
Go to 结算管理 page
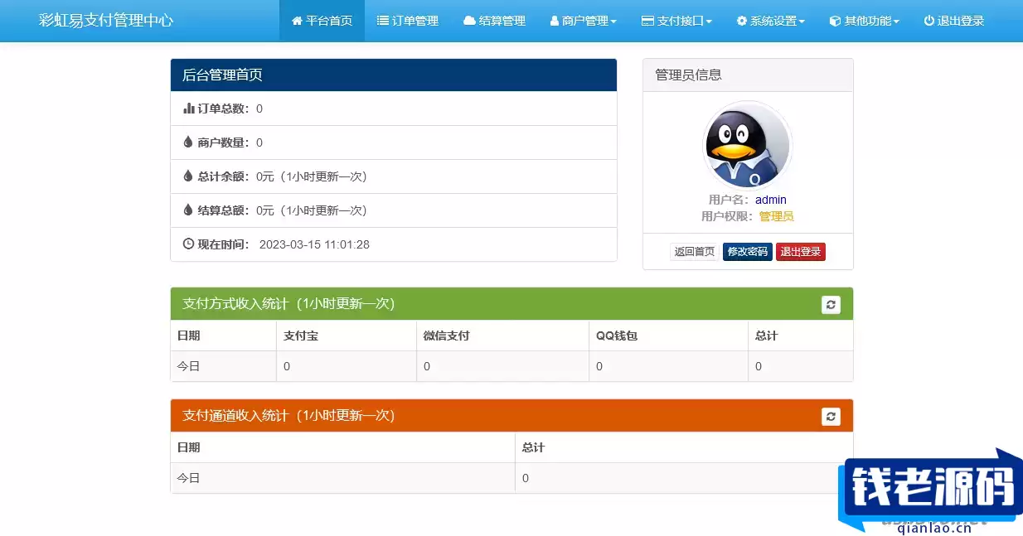tap(494, 21)
